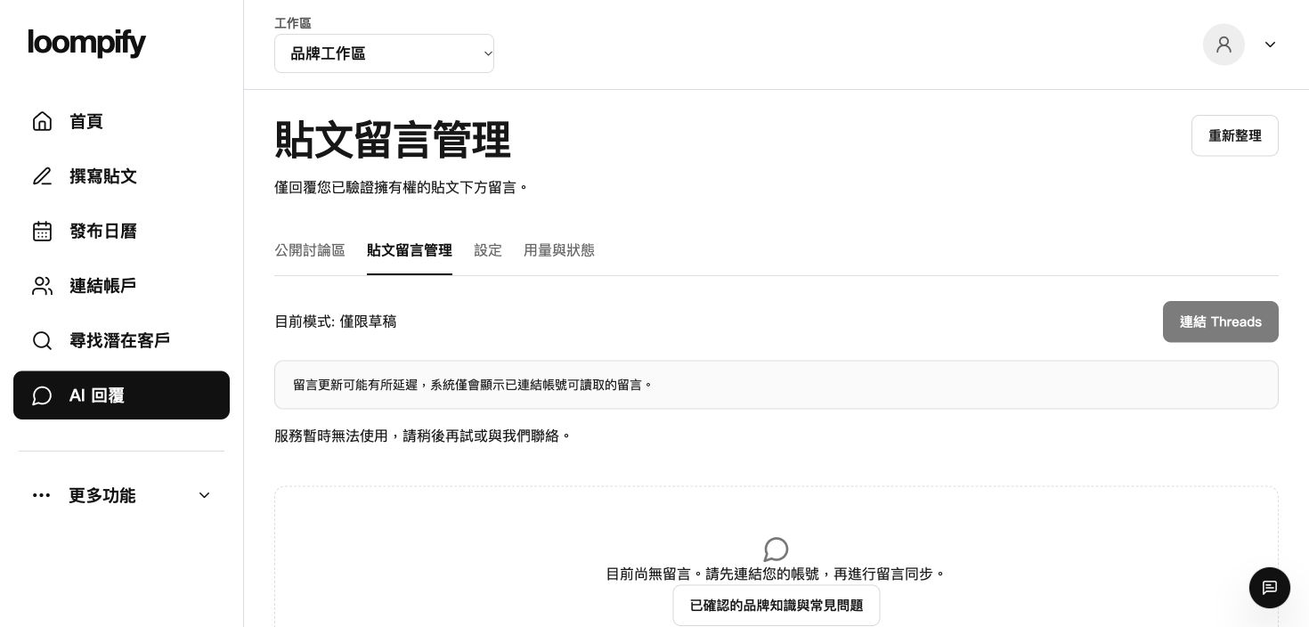This screenshot has width=1309, height=627.
Task: Open 連結帳戶 in sidebar
Action: (x=121, y=286)
